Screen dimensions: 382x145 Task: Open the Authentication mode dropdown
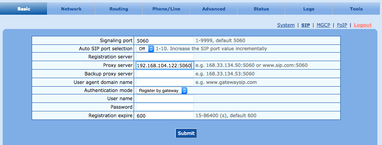click(161, 90)
